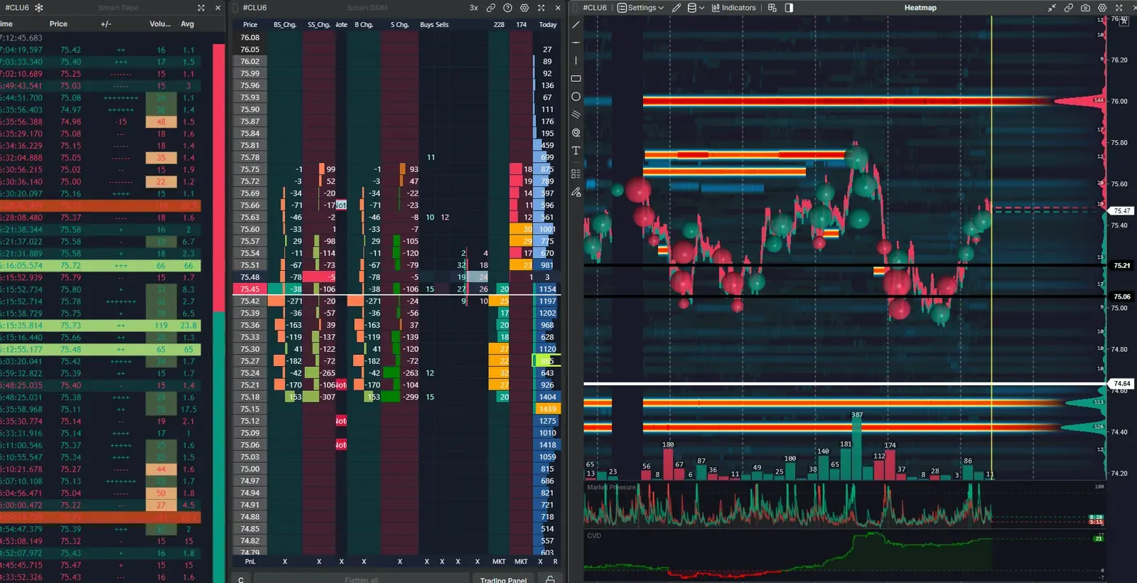
Task: Open the Indicators menu
Action: pos(733,8)
